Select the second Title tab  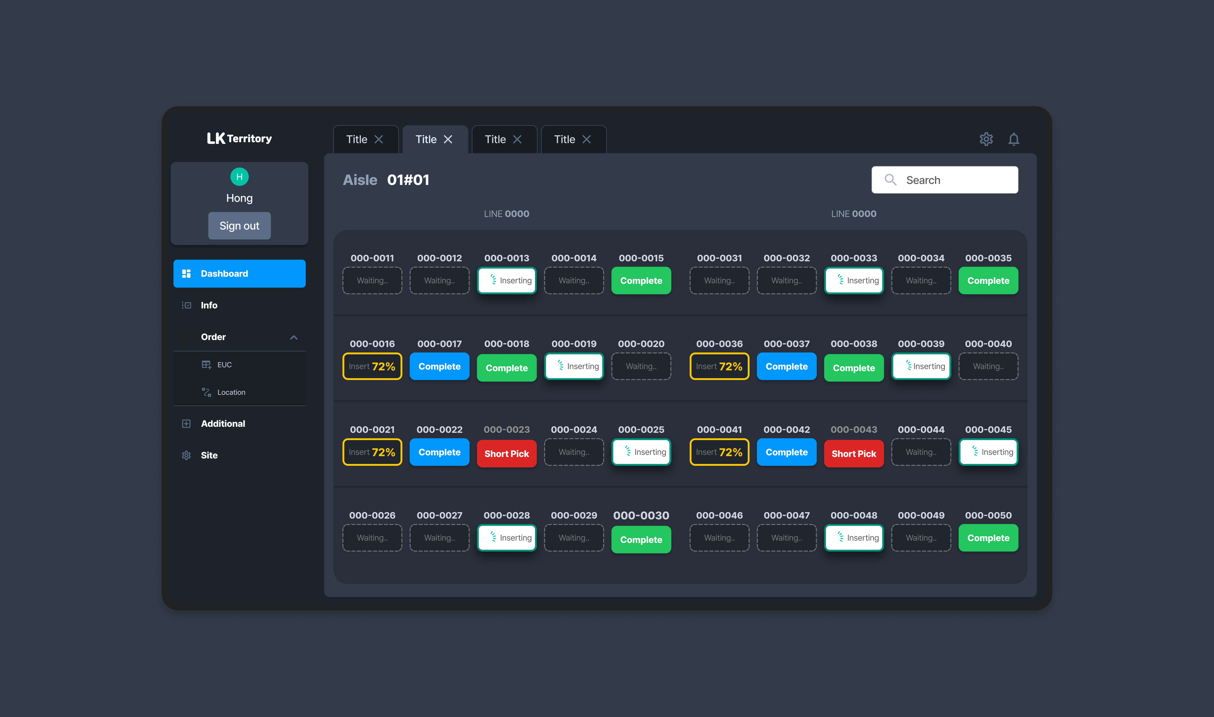pos(435,139)
